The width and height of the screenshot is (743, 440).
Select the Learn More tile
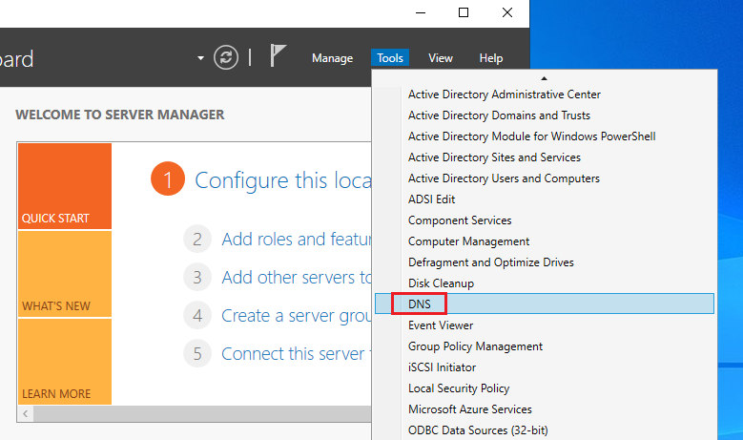tap(64, 362)
